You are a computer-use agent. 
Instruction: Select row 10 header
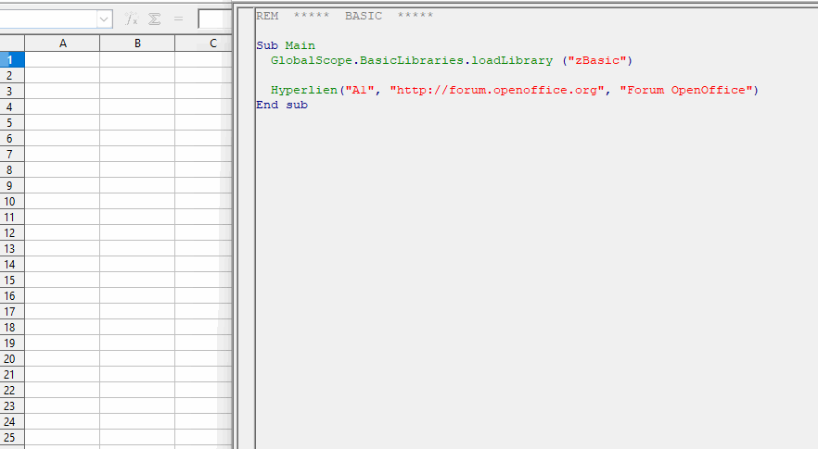click(11, 201)
